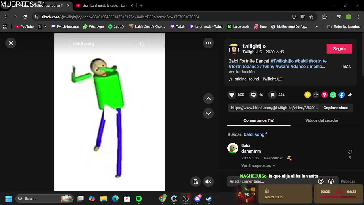This screenshot has width=364, height=205.
Task: Switch to the 'Vídeos del creador' tab
Action: 322,120
